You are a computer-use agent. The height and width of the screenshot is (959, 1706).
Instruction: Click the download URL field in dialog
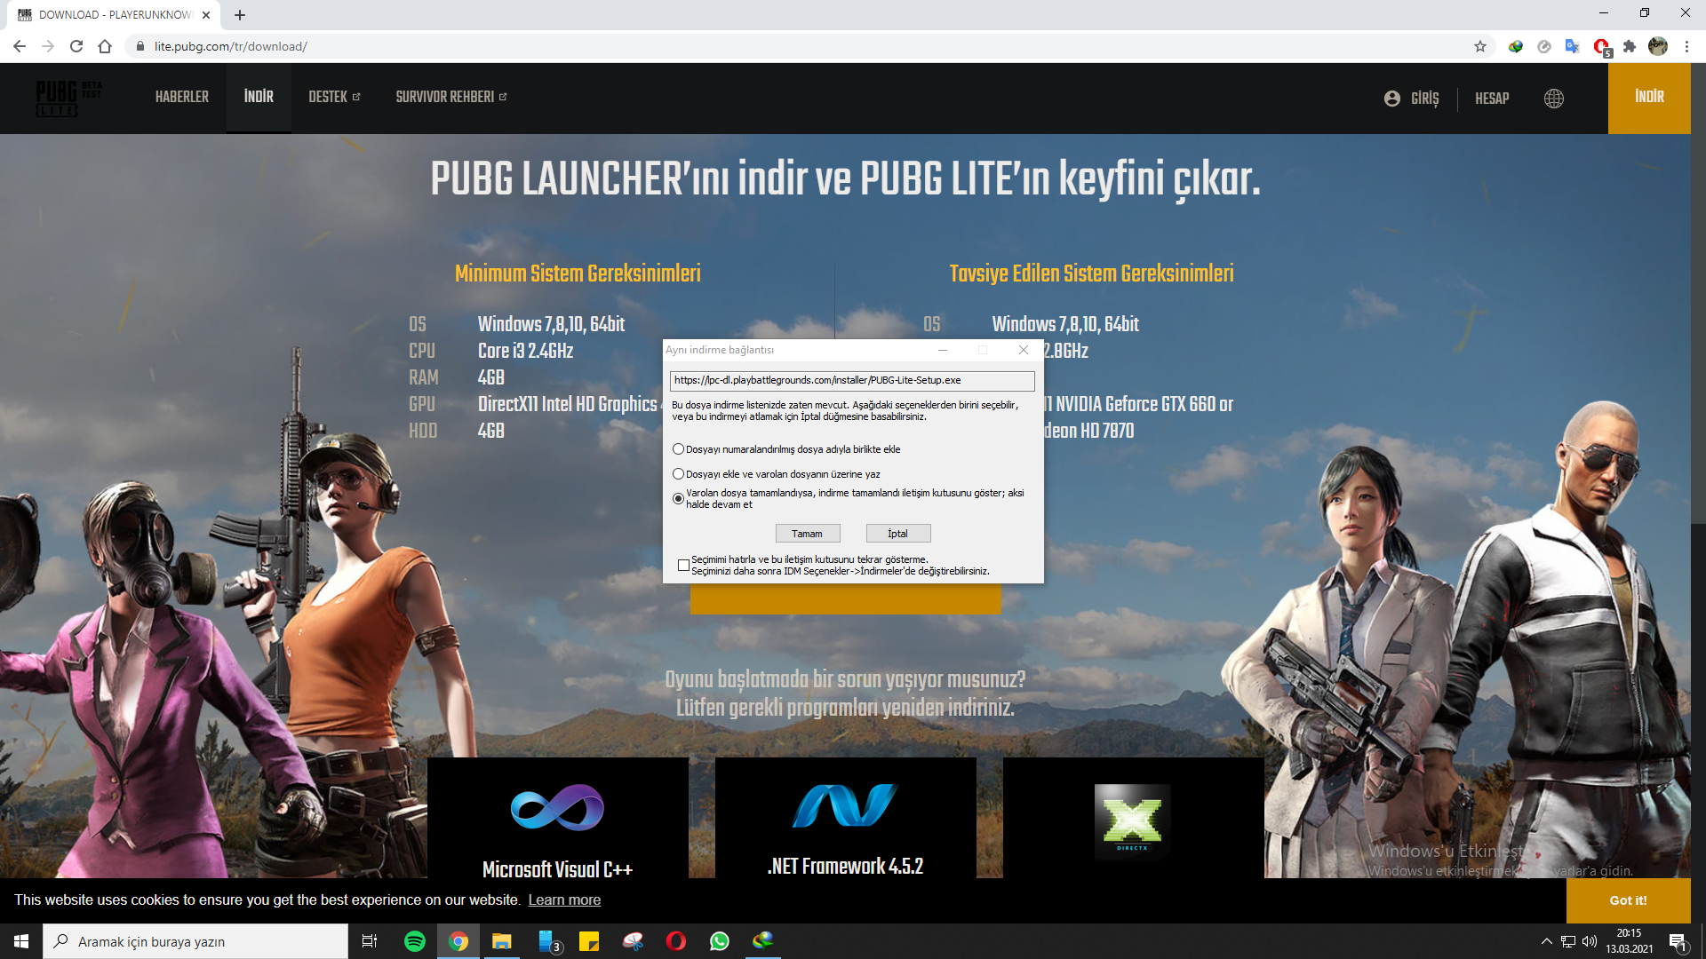[x=851, y=381]
